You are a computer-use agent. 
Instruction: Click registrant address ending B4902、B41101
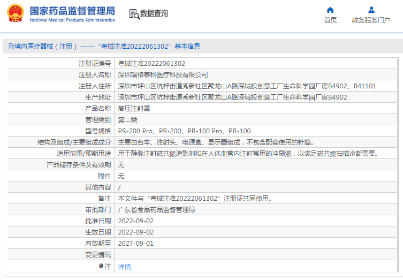pyautogui.click(x=247, y=86)
